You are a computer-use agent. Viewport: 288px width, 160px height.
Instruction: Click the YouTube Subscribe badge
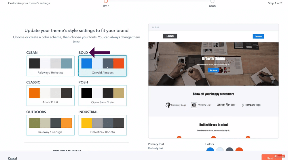click(x=279, y=156)
